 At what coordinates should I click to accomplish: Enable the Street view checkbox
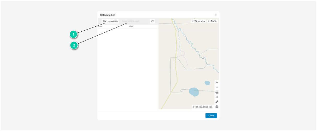coord(193,21)
